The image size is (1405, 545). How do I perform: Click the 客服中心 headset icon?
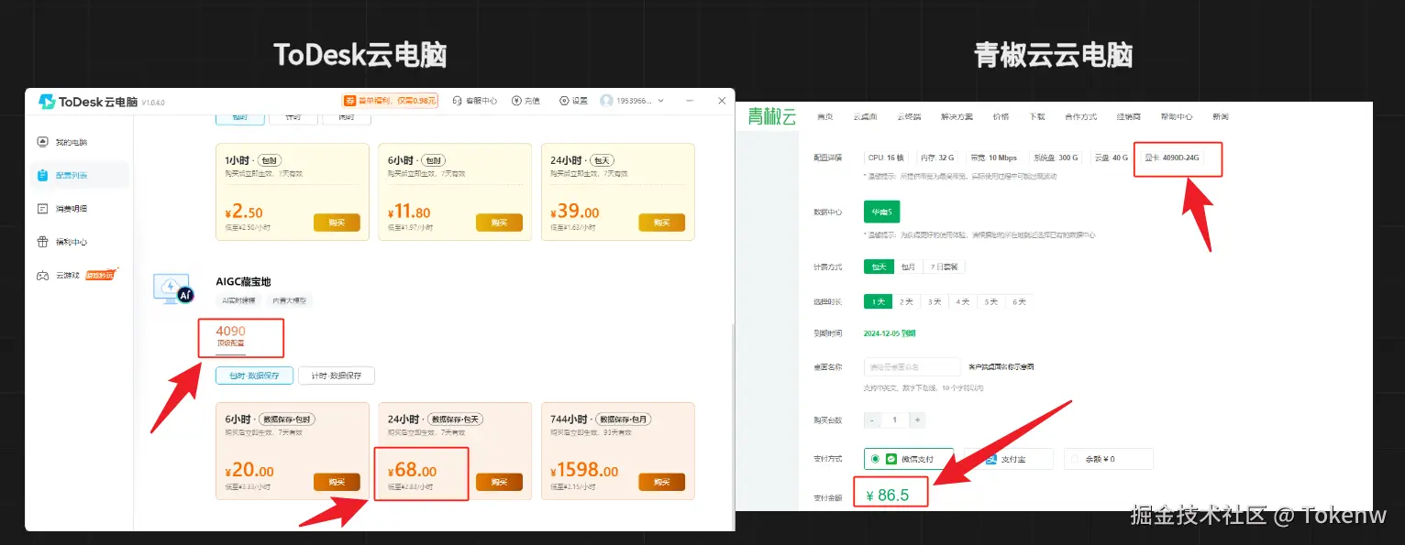click(458, 101)
